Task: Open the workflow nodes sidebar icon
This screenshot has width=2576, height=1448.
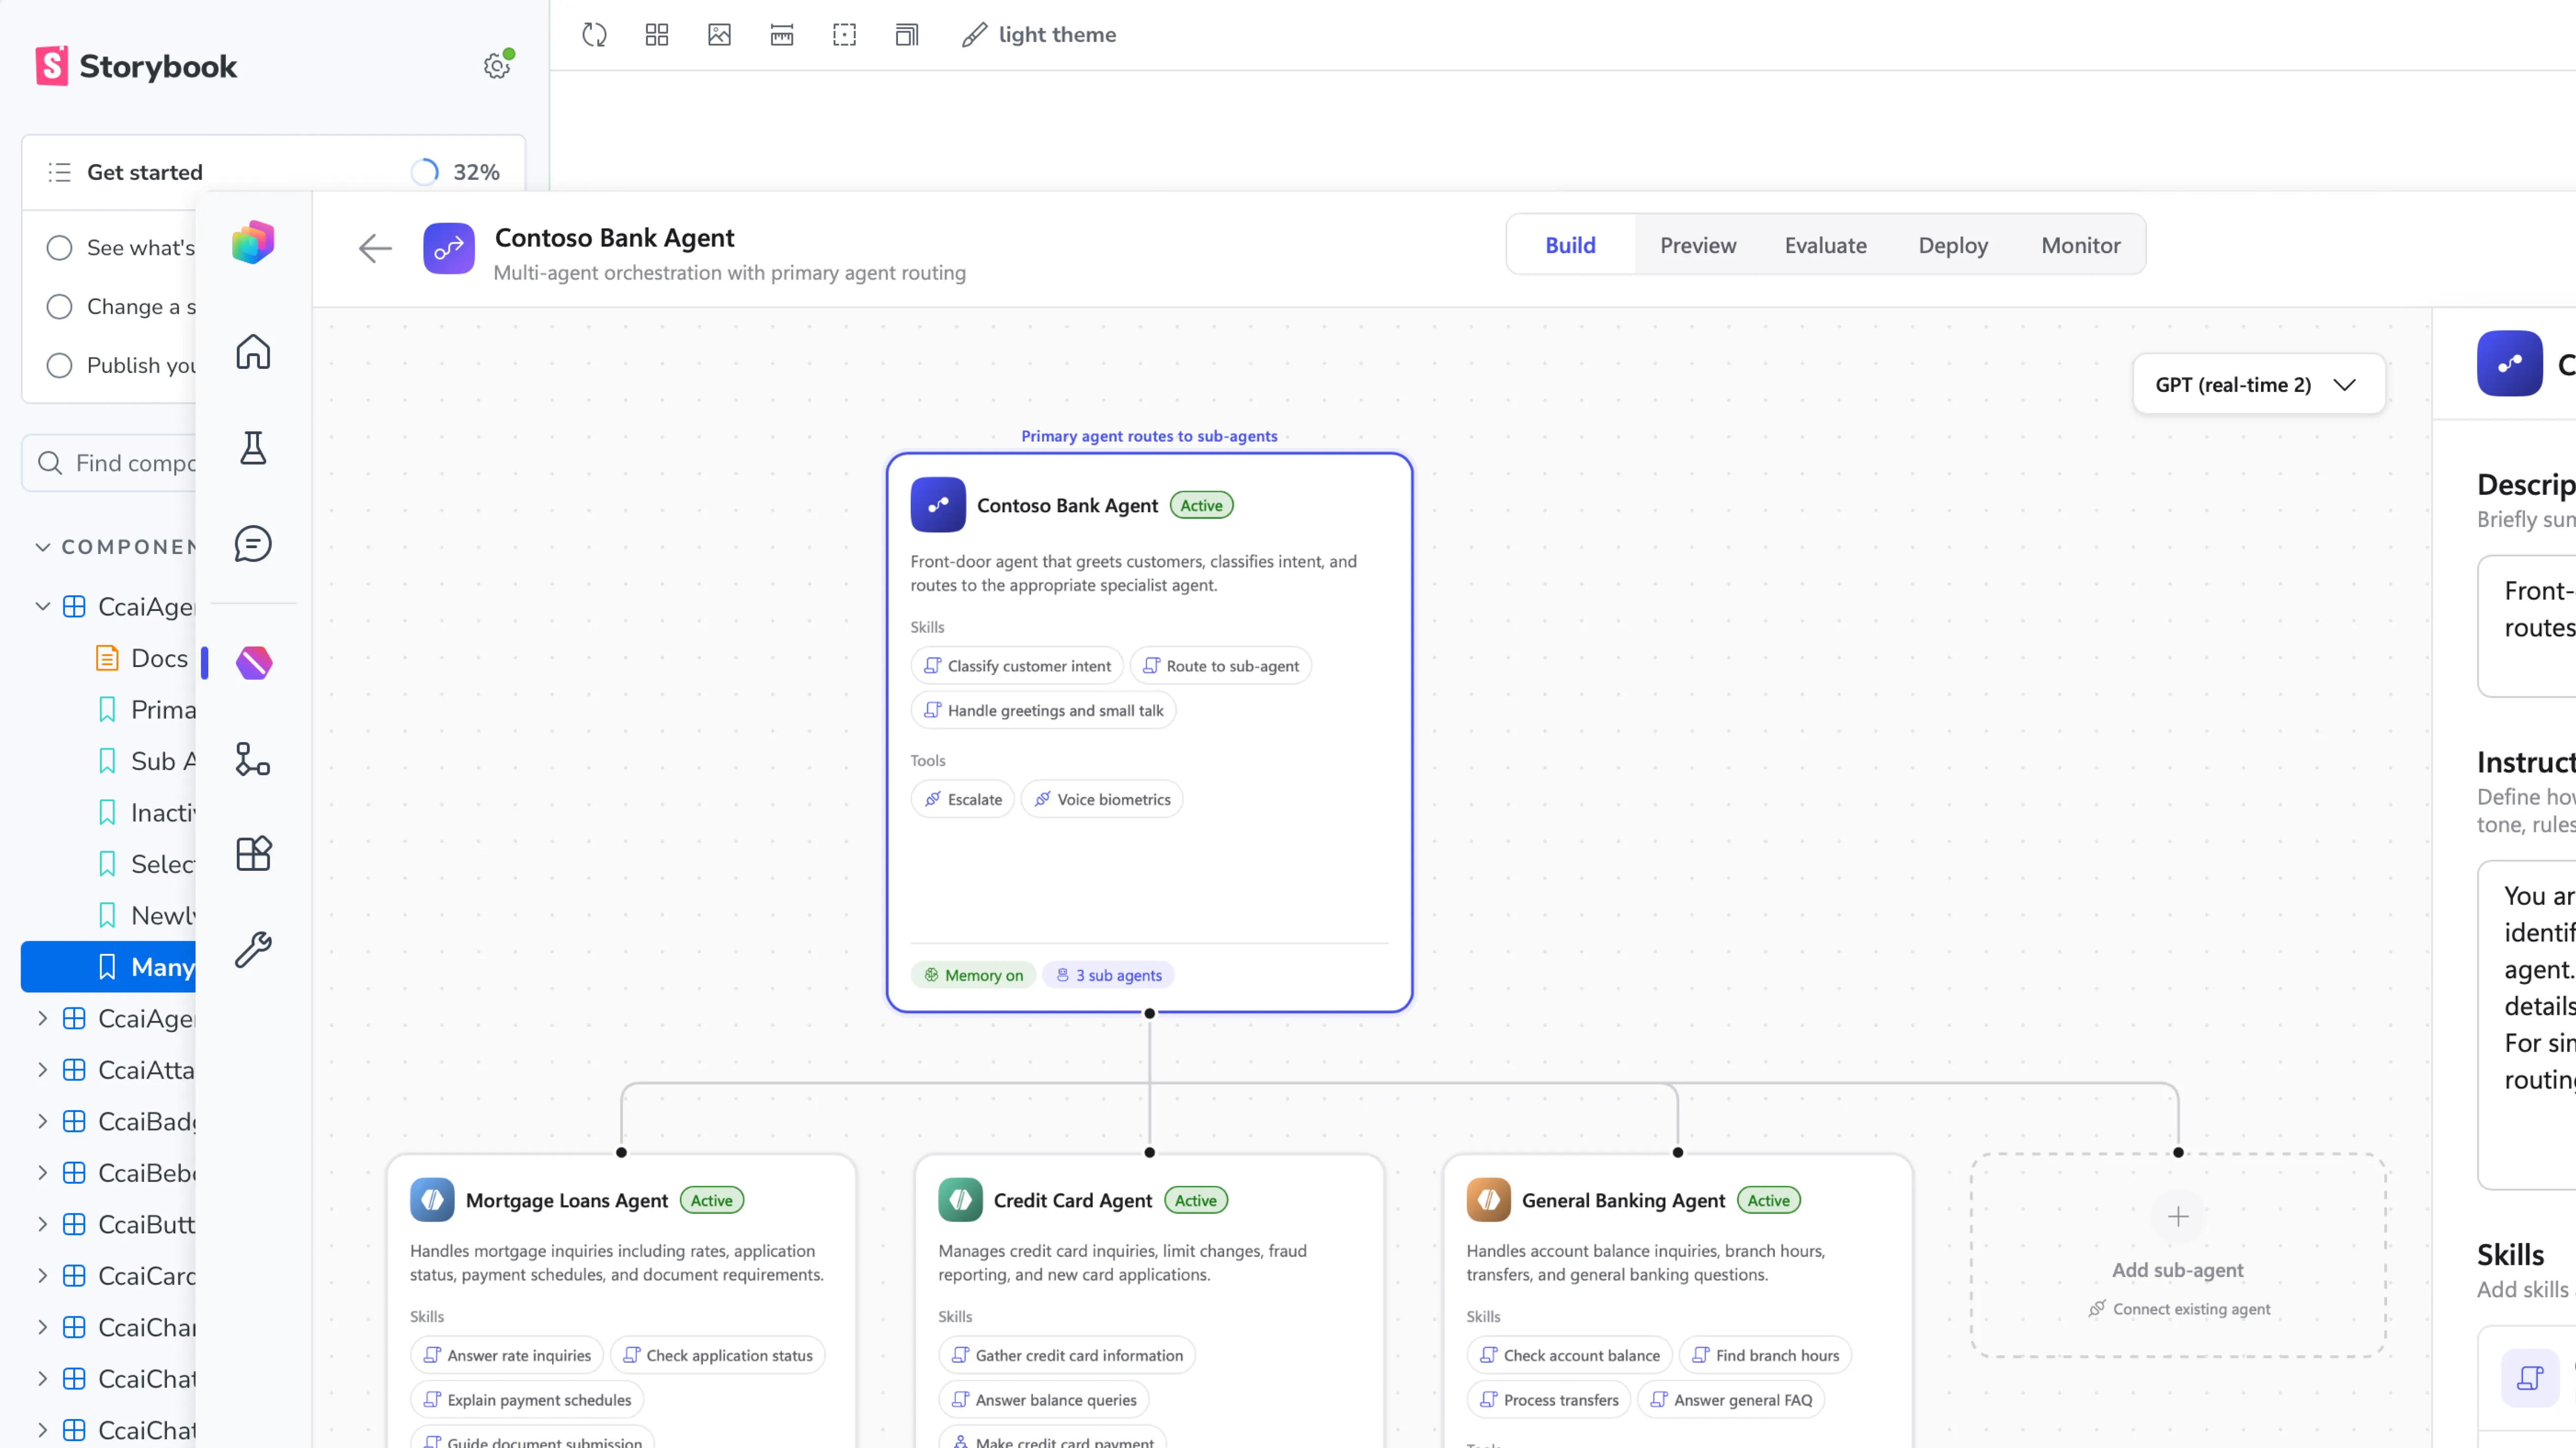Action: pos(253,759)
